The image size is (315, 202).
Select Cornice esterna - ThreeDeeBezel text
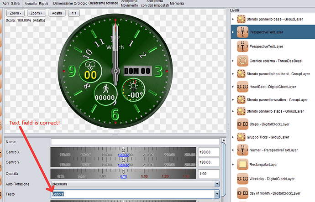coord(276,61)
